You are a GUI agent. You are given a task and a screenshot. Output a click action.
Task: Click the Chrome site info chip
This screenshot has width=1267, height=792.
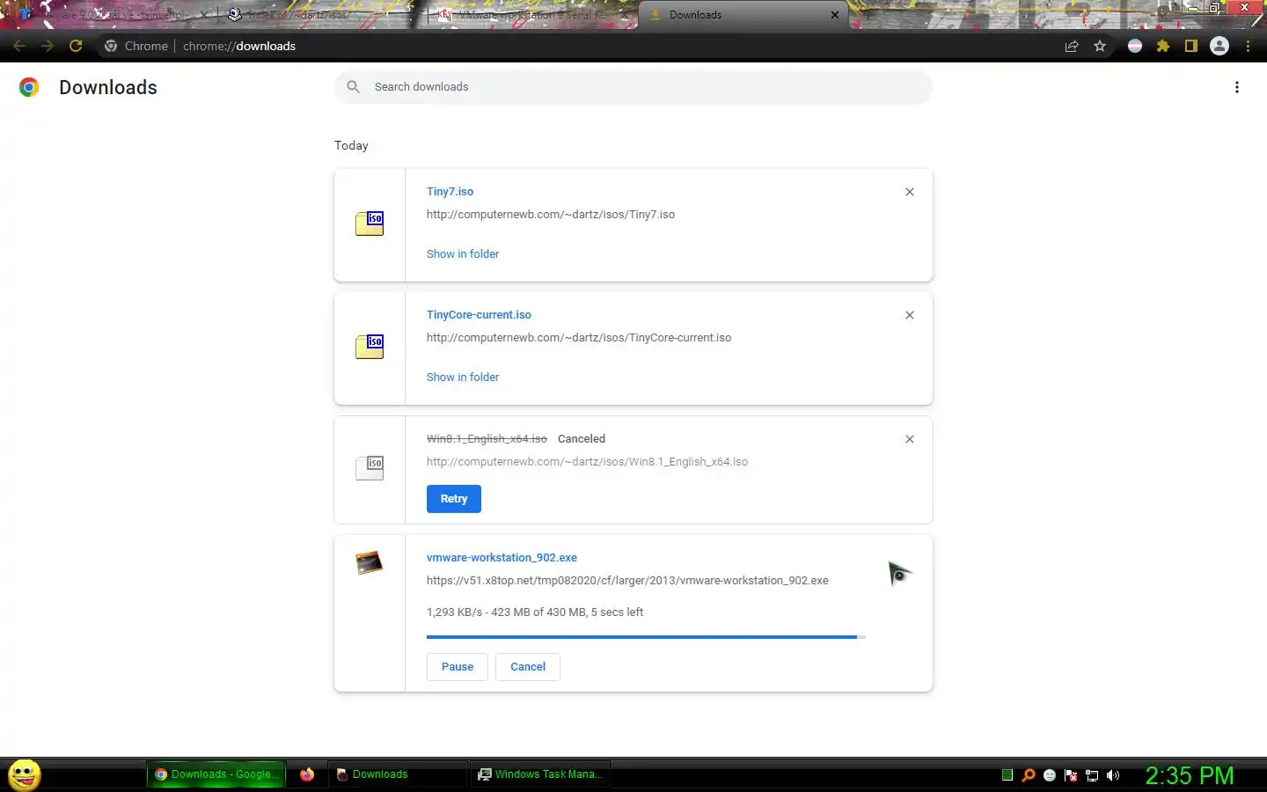tap(136, 46)
